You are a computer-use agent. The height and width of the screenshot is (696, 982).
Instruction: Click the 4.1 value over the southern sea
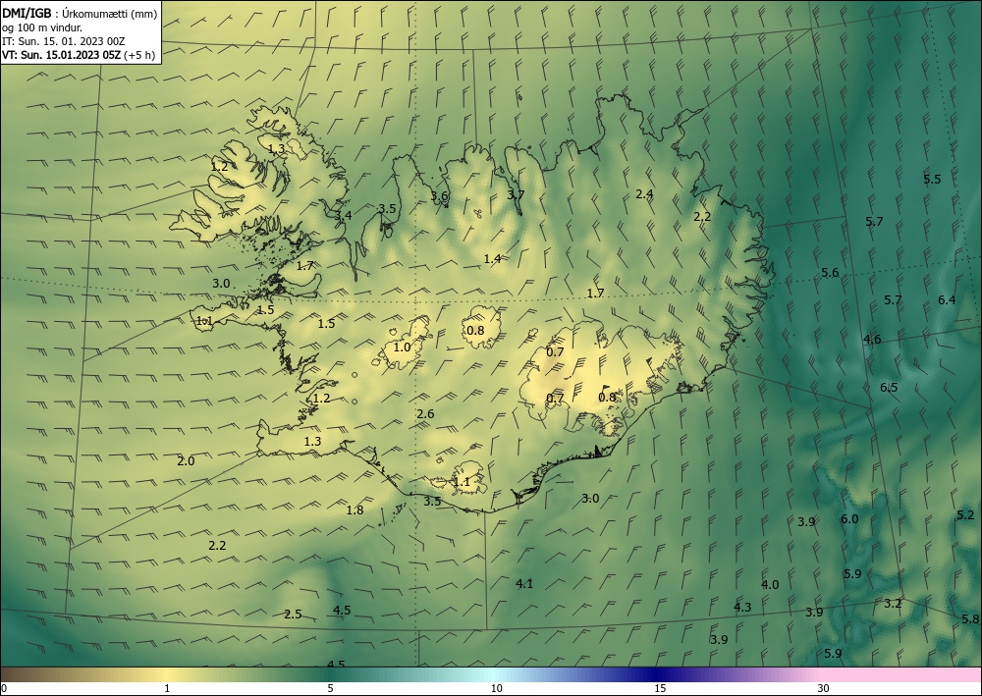click(x=524, y=584)
